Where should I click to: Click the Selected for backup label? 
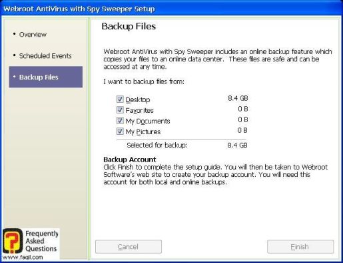(157, 145)
